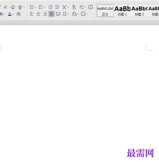This screenshot has width=159, height=162.
Task: Expand the line spacing dropdown arrow
Action: click(69, 14)
